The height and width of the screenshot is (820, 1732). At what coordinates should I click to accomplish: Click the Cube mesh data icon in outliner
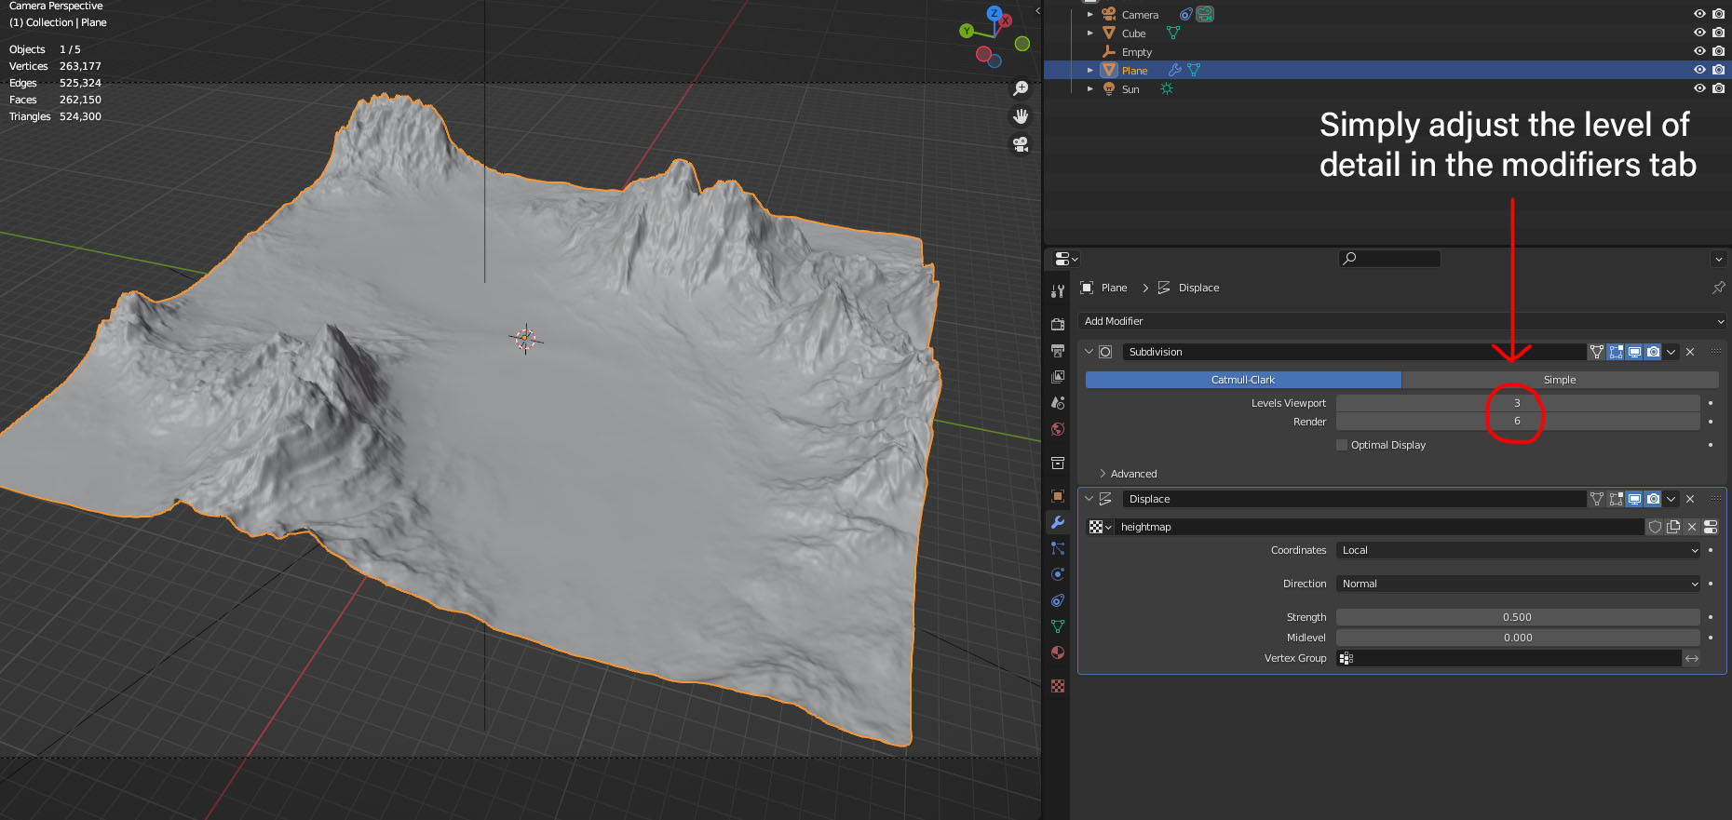[x=1173, y=33]
